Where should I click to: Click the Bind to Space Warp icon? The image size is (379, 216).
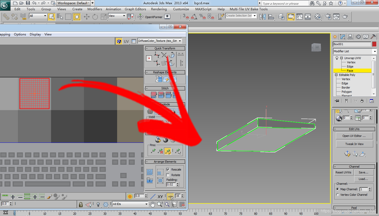pyautogui.click(x=23, y=17)
